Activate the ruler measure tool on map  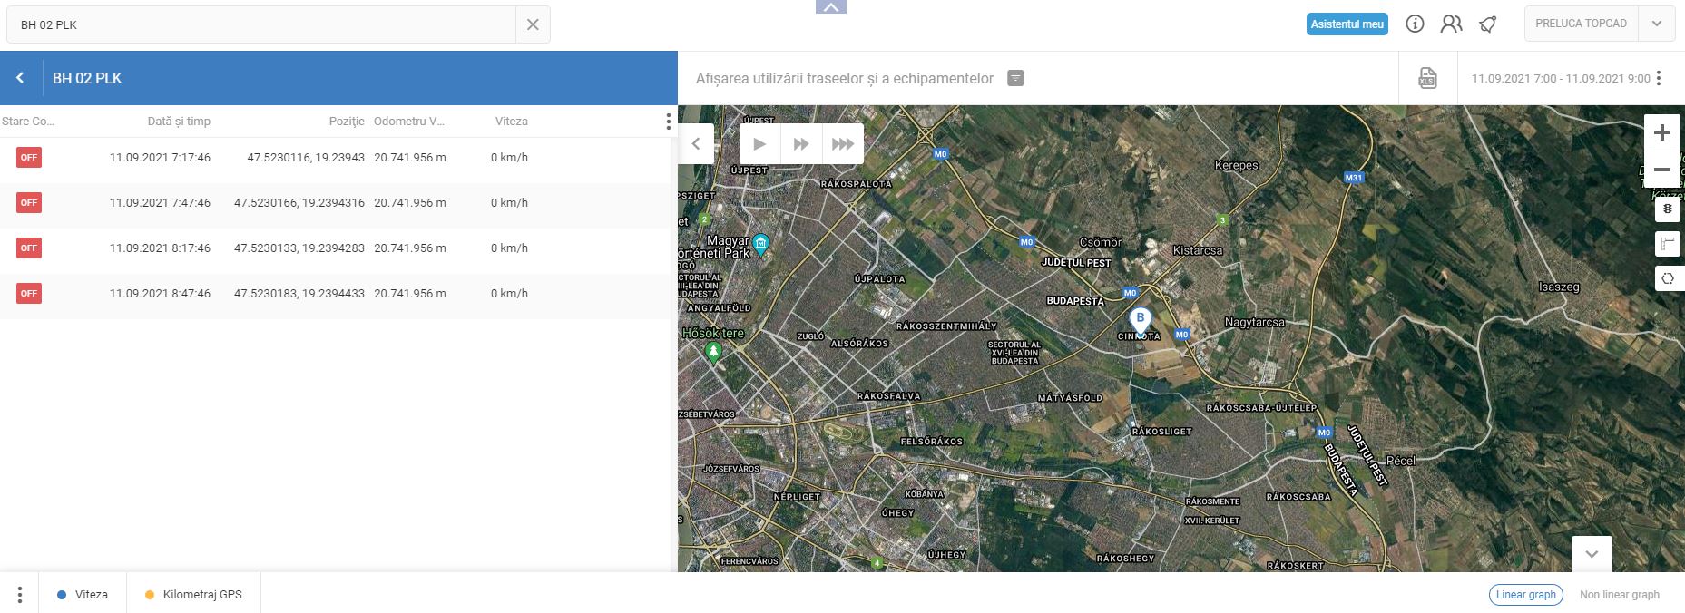pos(1668,244)
